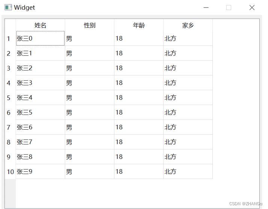Click 男 in row 6
Viewport: 268px width, 209px height.
pyautogui.click(x=90, y=112)
